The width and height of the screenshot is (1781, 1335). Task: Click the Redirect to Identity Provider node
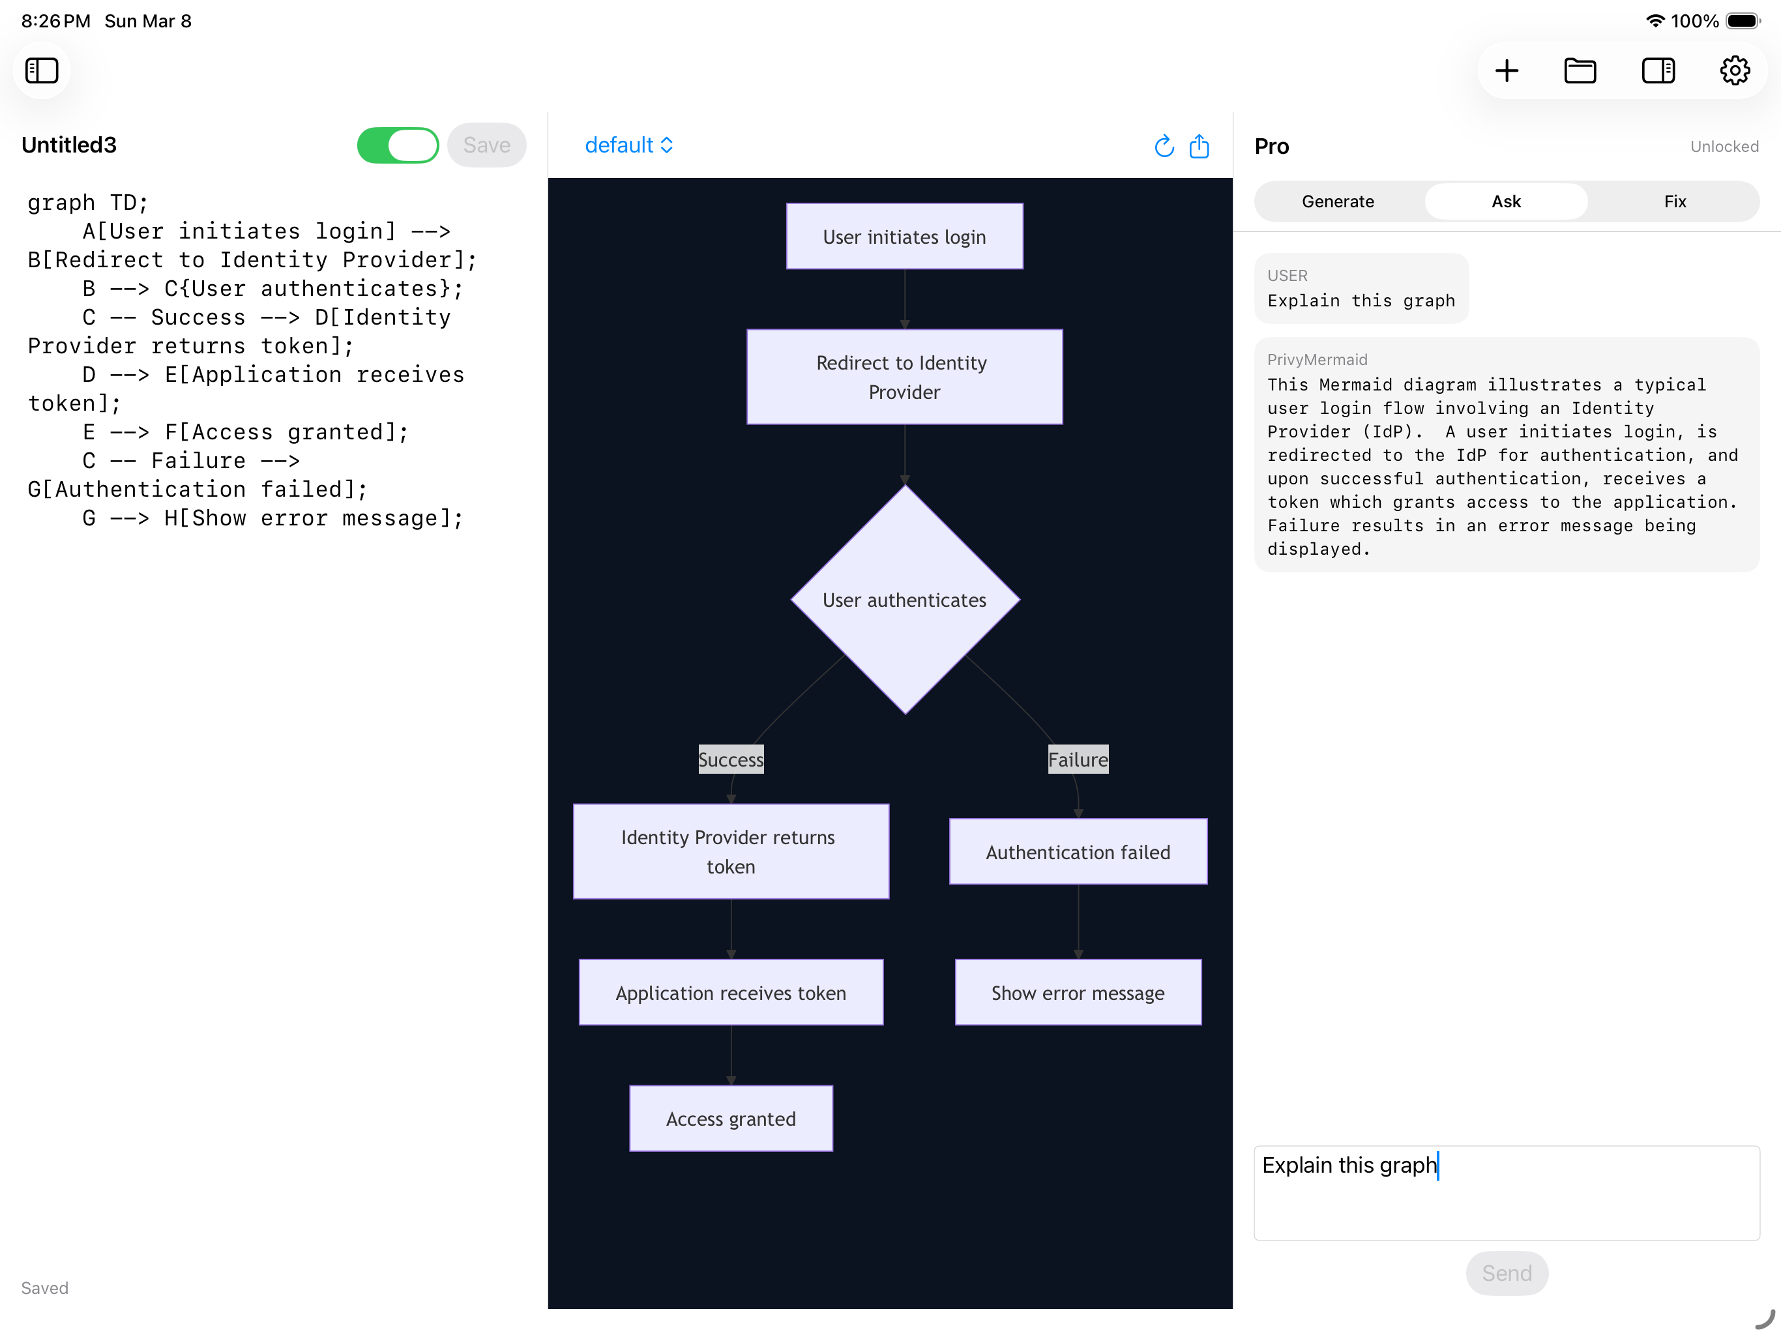tap(904, 377)
